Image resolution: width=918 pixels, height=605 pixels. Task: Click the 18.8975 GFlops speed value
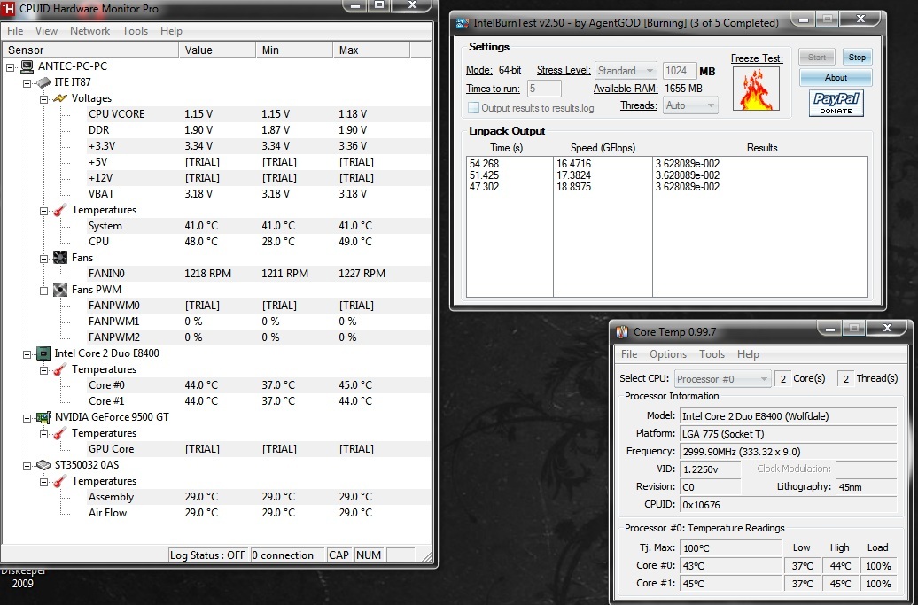(x=574, y=187)
